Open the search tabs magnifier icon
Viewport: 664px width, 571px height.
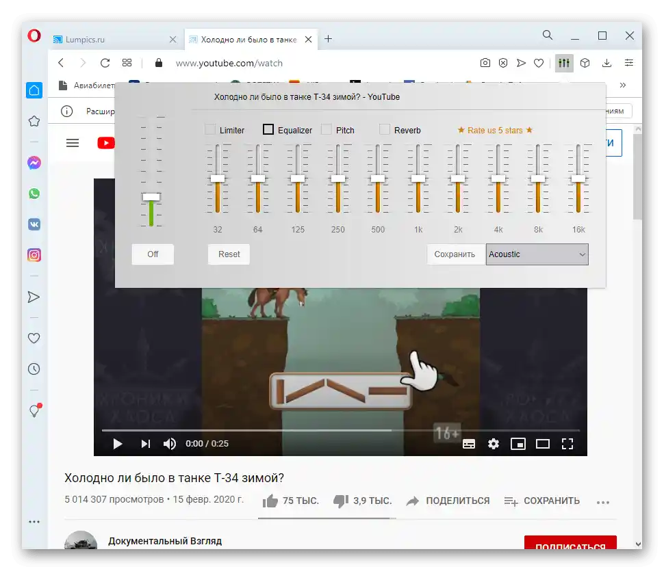(x=548, y=35)
